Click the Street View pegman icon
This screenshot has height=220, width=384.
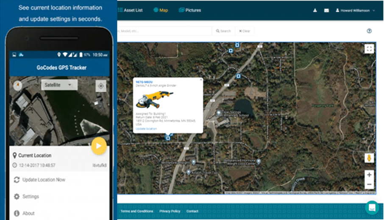click(369, 158)
